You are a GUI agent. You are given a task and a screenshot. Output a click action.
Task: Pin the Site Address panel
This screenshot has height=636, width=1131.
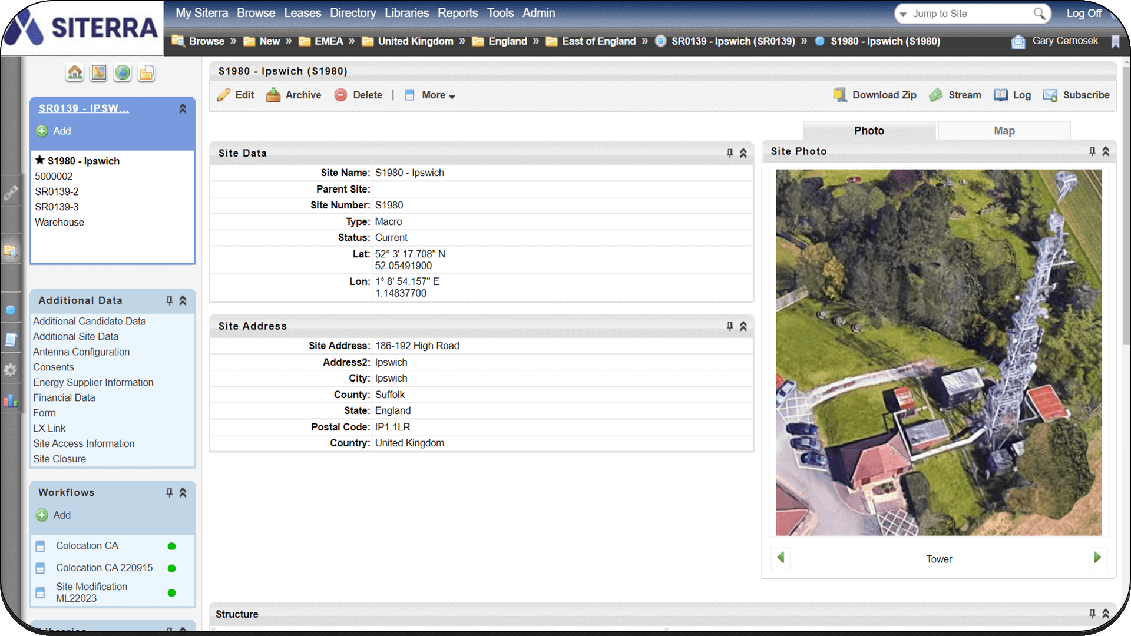730,326
